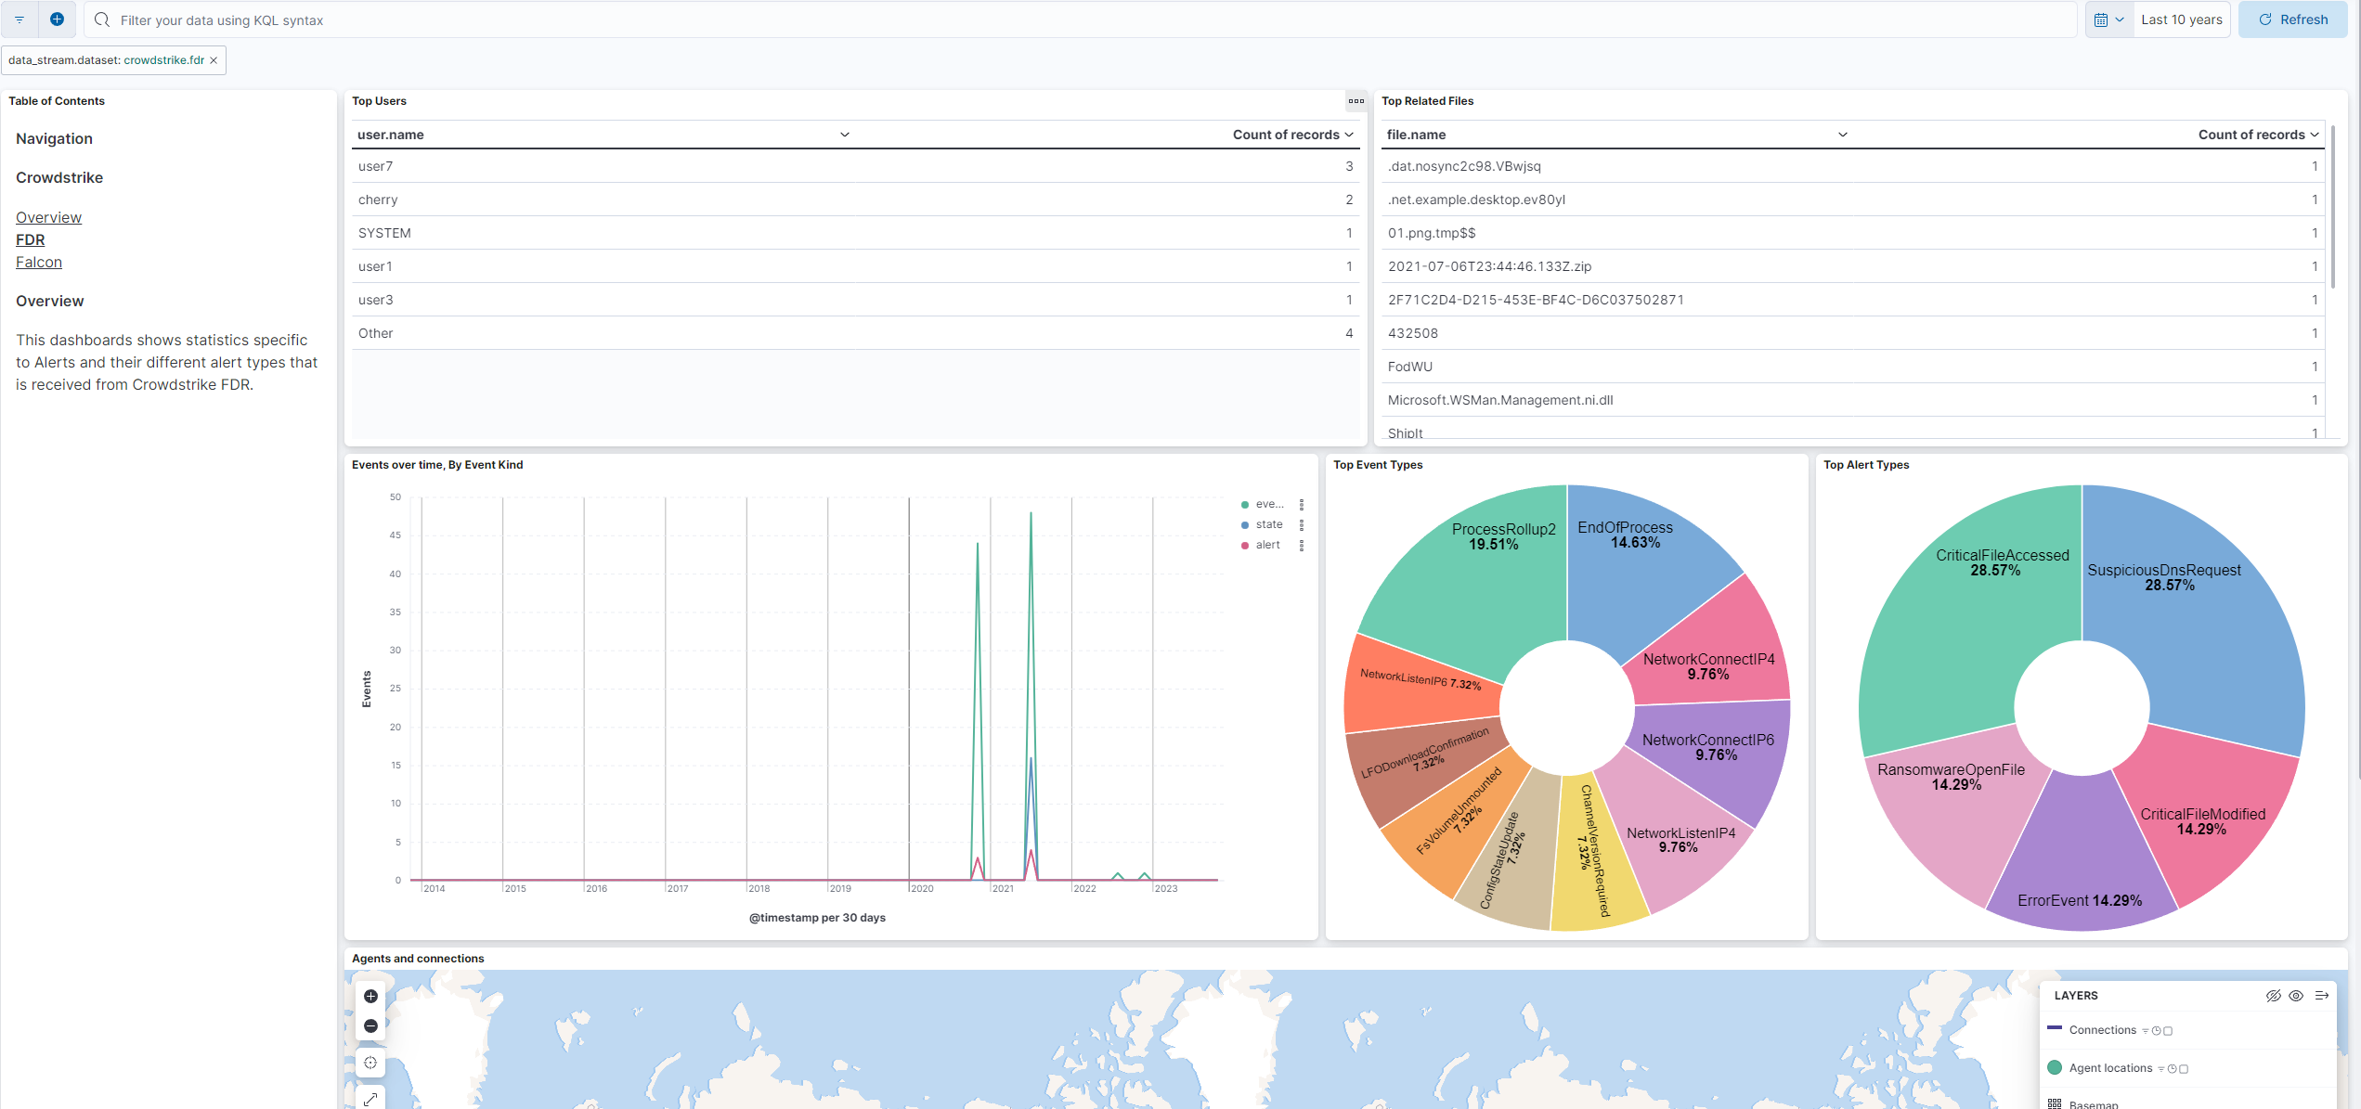Open the file.name column dropdown

pos(1843,135)
